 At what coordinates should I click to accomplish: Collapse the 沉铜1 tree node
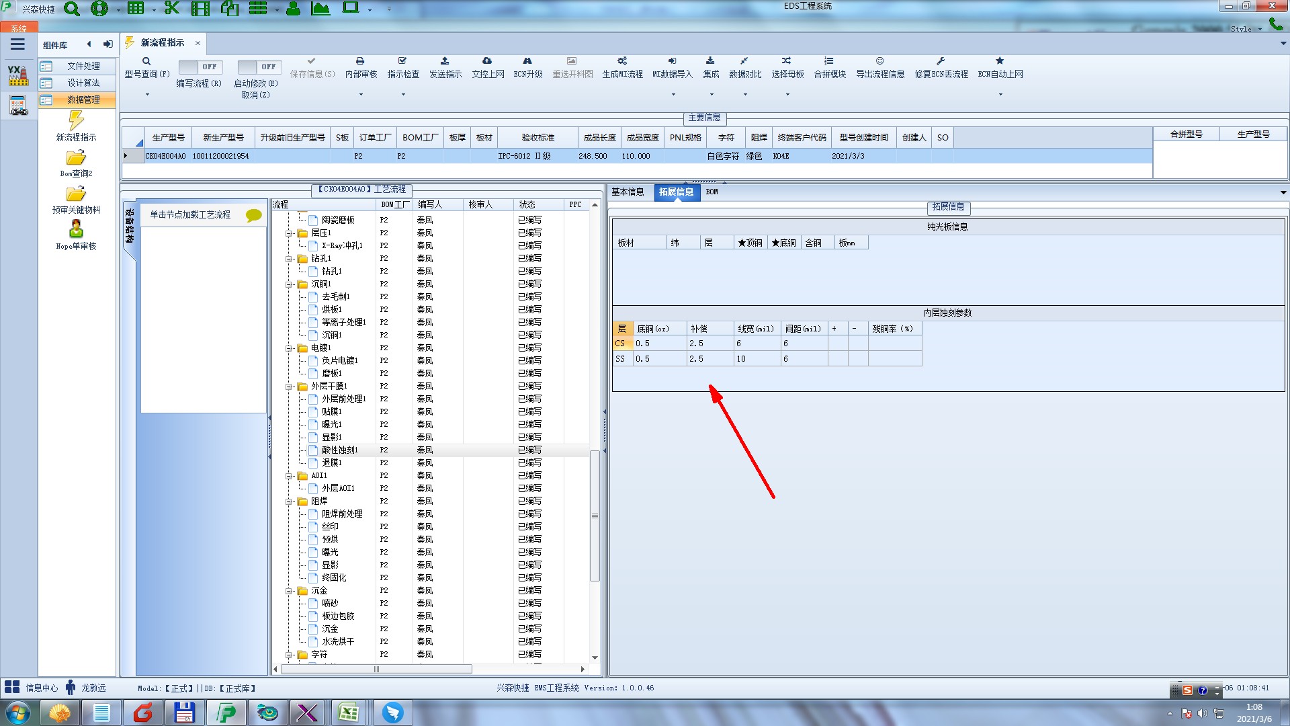tap(290, 284)
